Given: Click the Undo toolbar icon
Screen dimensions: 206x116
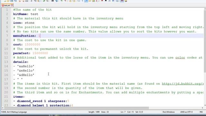Looking at the screenshot, I should (44, 1).
